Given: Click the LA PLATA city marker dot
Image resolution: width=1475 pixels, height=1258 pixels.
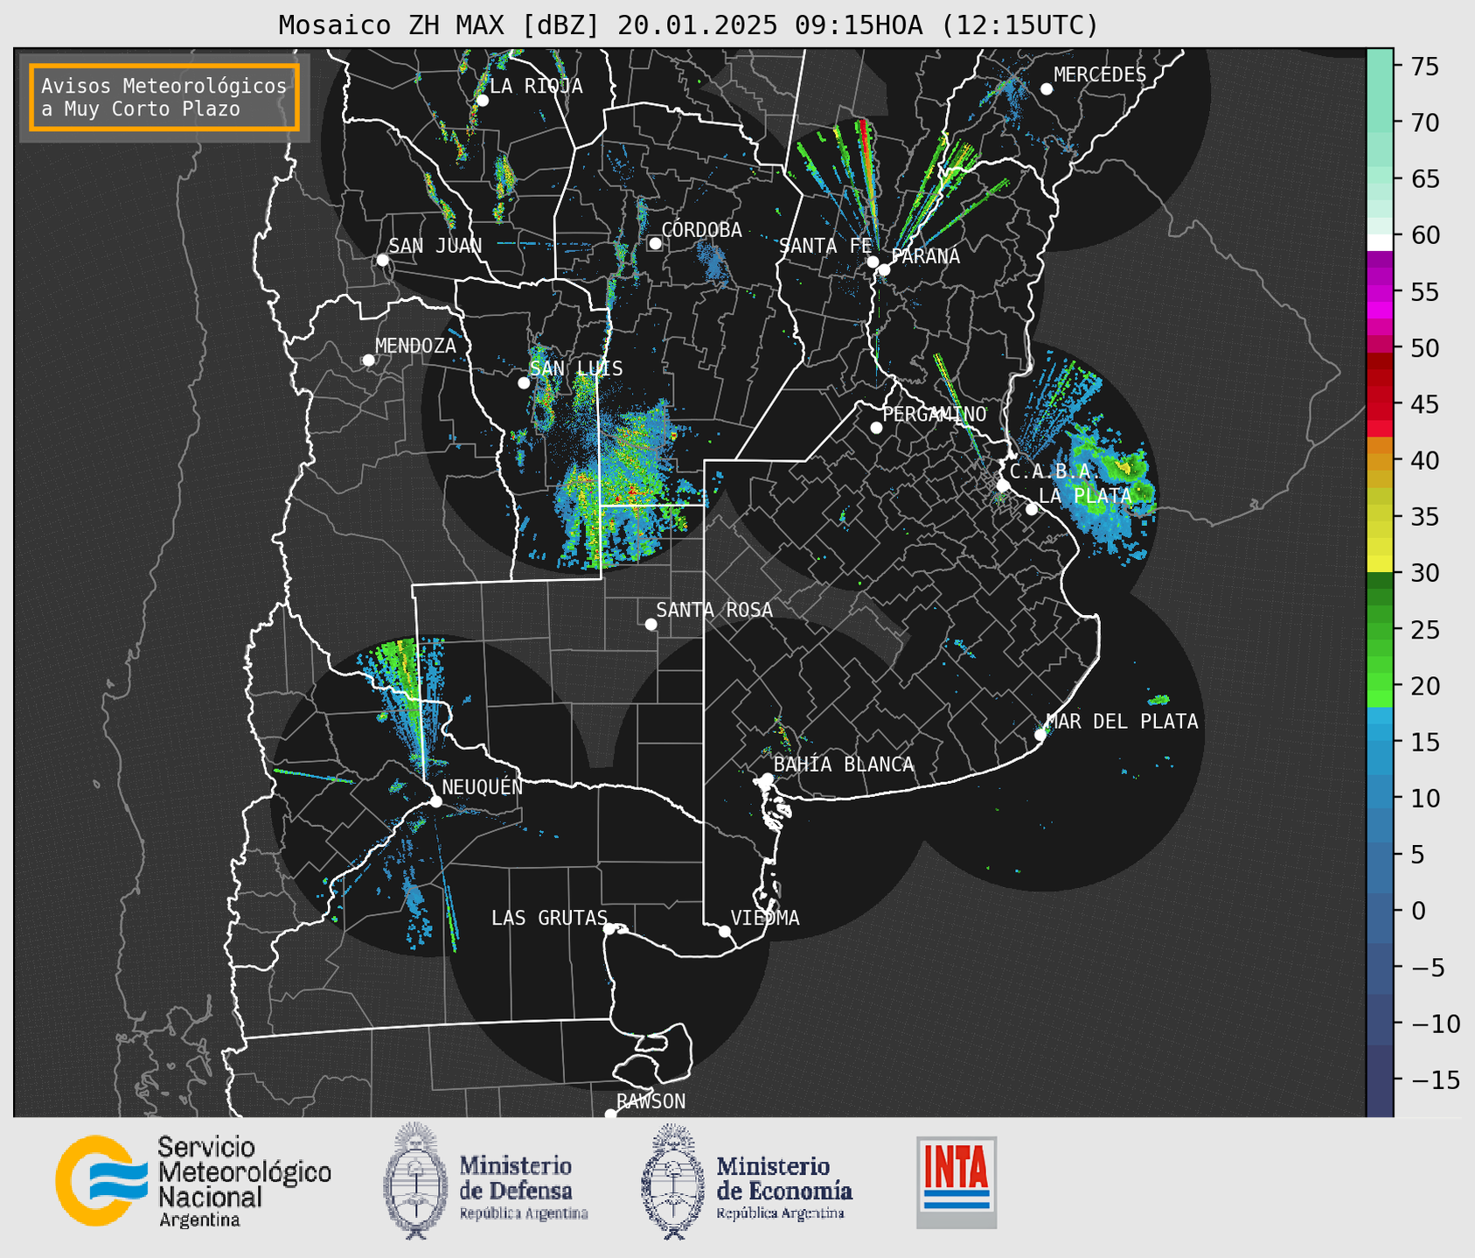Looking at the screenshot, I should pos(1032,509).
